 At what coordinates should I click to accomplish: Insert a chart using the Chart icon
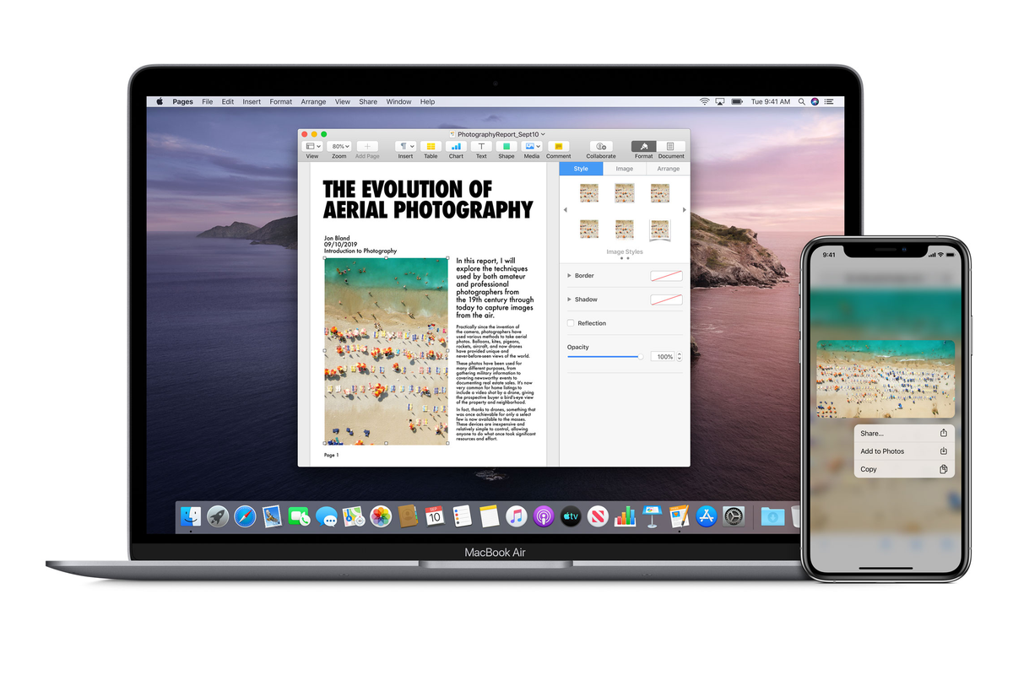click(456, 147)
